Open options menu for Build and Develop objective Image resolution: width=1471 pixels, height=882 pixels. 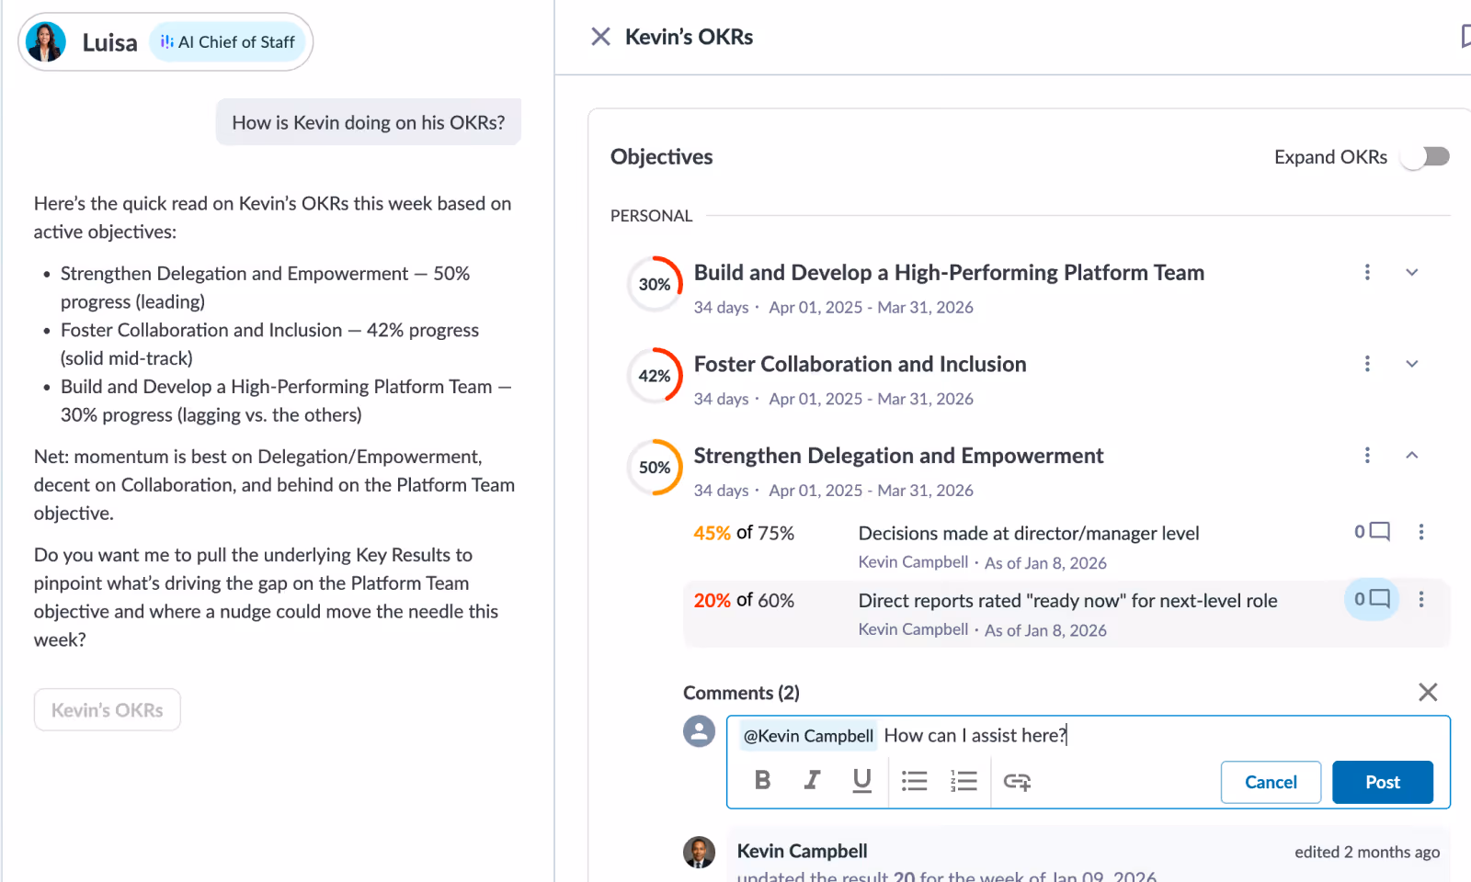click(1367, 272)
